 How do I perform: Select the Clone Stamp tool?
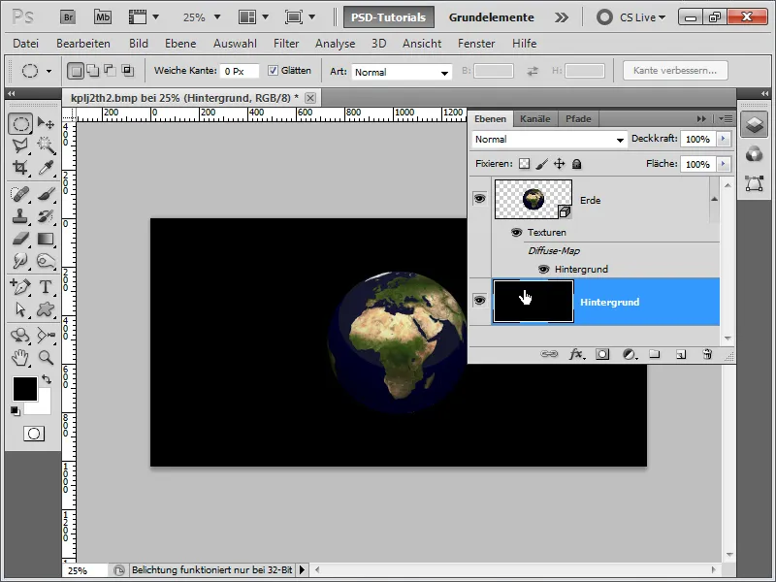pos(20,216)
